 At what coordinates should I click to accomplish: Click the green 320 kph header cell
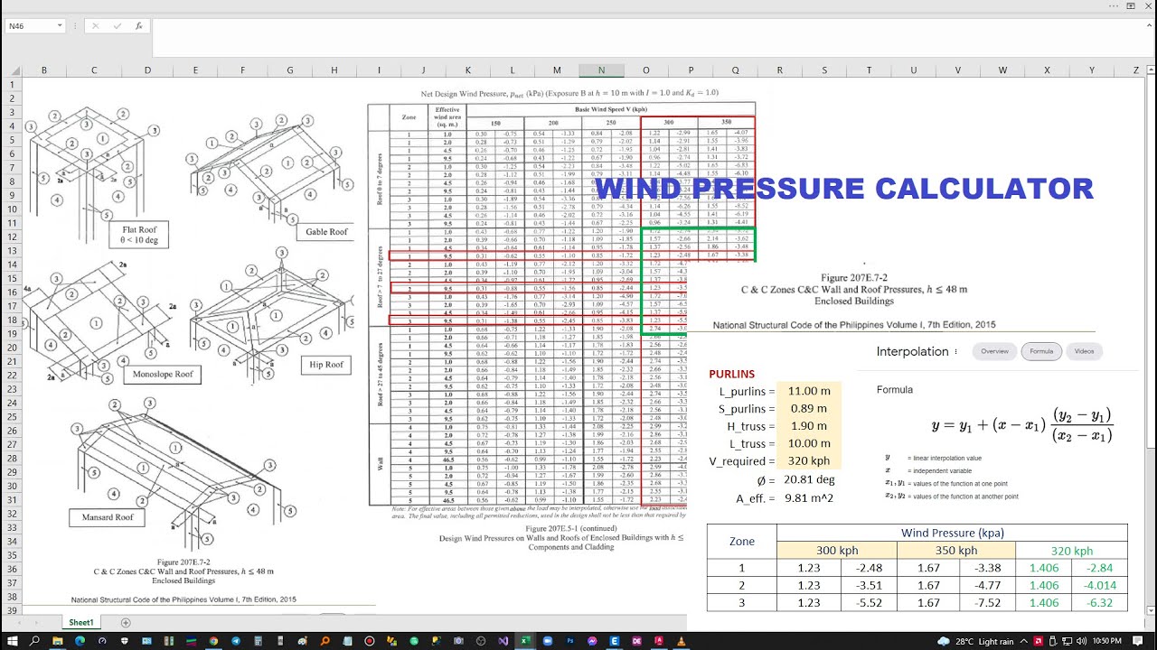tap(1071, 550)
